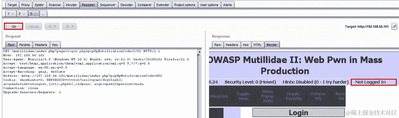Select the Response Render tab
399x118 pixels.
[x=272, y=45]
